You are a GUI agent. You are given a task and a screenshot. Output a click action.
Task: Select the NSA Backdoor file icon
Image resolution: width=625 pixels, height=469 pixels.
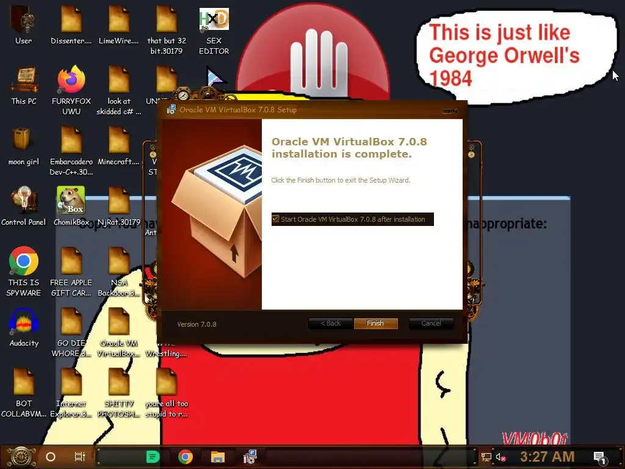coord(119,271)
